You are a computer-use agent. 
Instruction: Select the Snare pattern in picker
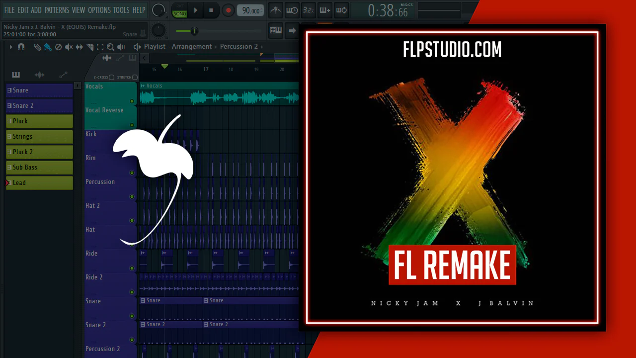(39, 90)
